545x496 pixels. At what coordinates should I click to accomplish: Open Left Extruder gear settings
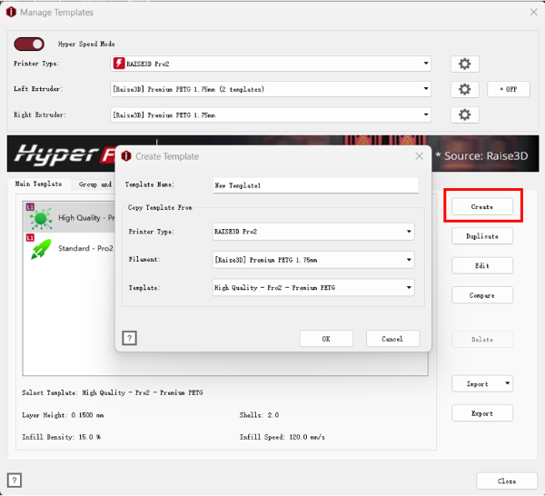coord(464,90)
